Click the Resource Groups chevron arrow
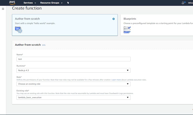 click(x=62, y=3)
